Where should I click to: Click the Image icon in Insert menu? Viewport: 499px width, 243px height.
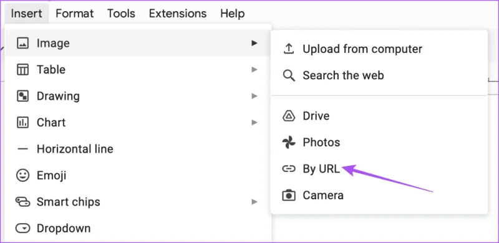(22, 43)
